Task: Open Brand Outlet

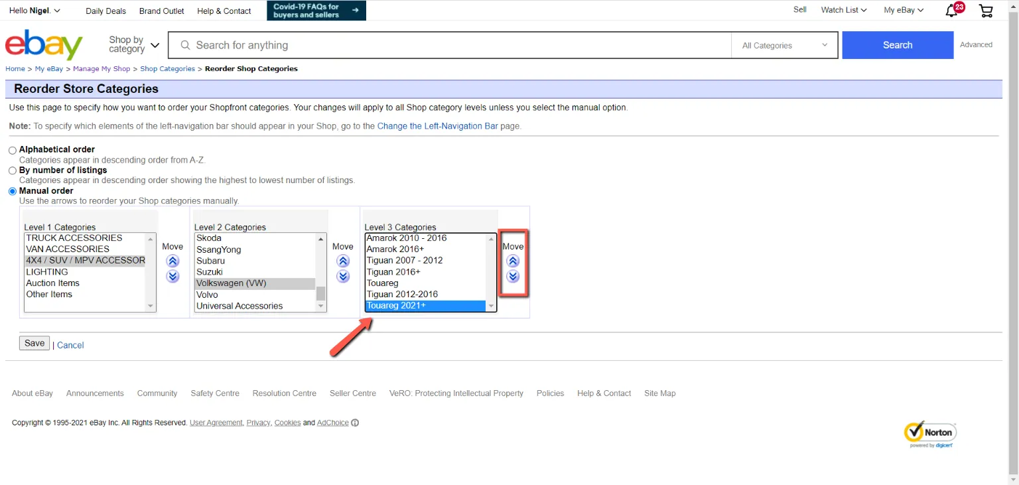Action: 162,11
